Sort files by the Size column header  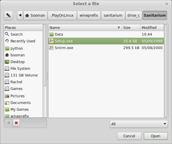coord(131,27)
